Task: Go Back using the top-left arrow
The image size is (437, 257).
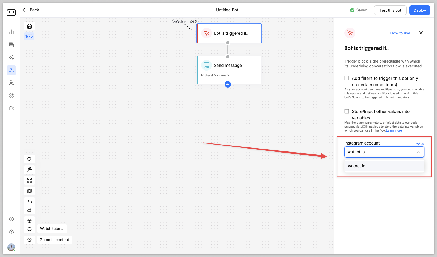Action: [31, 10]
